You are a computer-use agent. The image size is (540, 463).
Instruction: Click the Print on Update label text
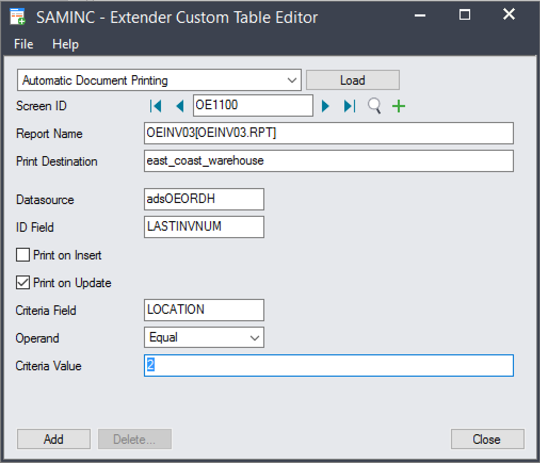click(72, 283)
